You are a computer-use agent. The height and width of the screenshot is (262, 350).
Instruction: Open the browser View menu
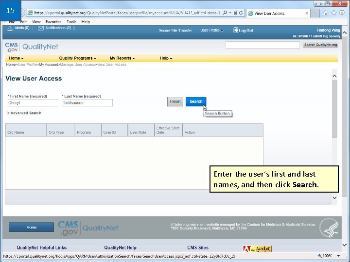pyautogui.click(x=36, y=22)
